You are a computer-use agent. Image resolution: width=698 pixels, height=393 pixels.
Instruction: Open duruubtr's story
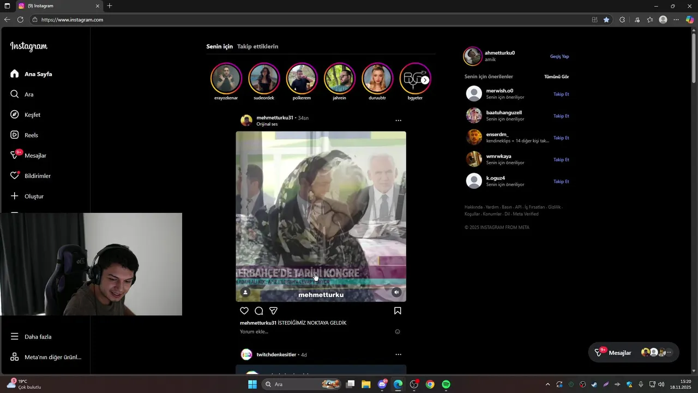[x=377, y=79]
